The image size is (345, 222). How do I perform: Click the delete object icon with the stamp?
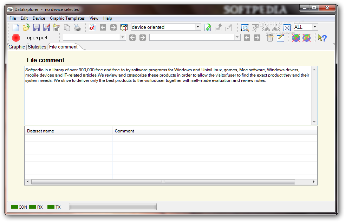click(x=218, y=27)
